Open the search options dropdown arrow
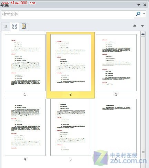The width and height of the screenshot is (149, 168). 144,14
